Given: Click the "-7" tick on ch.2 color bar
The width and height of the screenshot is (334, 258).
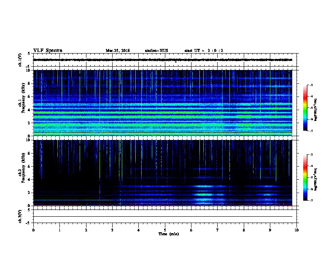Looking at the screenshot, I should tap(311, 200).
